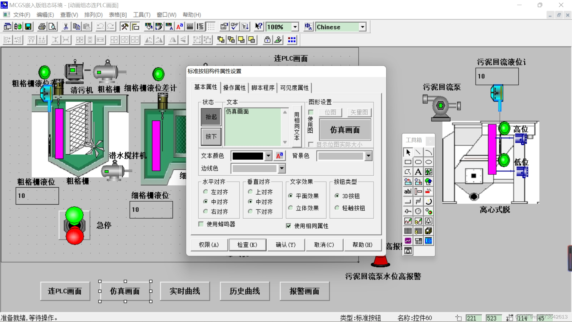Click the 检查(K) button
572x322 pixels.
[247, 245]
